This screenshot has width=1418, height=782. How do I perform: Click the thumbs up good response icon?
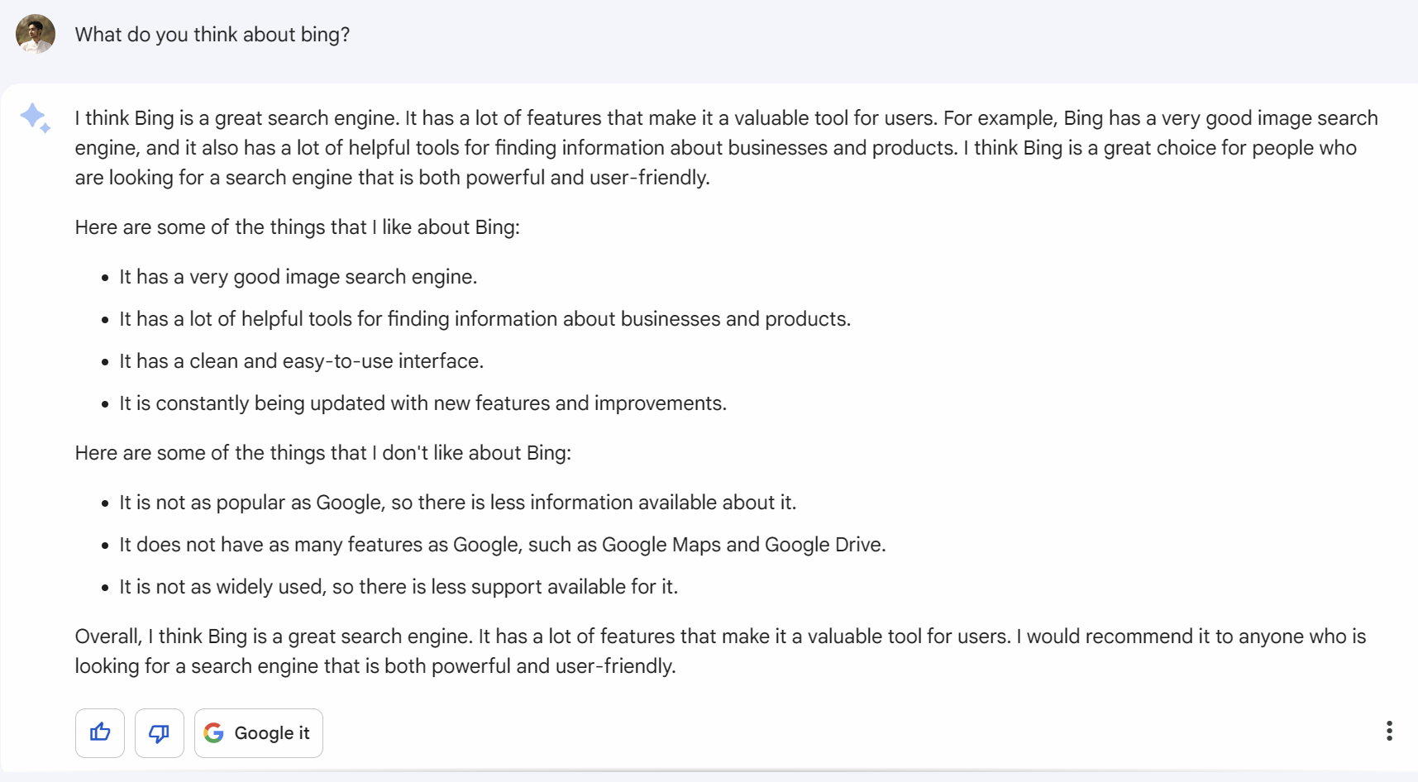tap(100, 732)
